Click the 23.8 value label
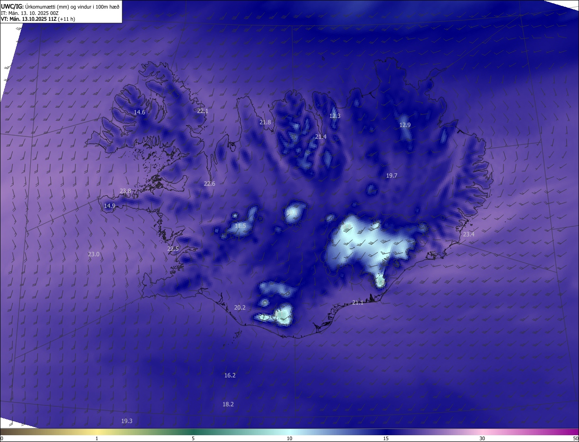The height and width of the screenshot is (442, 579). tap(125, 191)
